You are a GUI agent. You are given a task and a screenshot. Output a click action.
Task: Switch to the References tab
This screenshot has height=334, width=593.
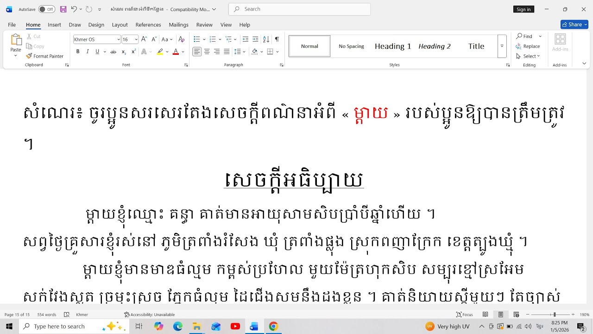pos(148,25)
